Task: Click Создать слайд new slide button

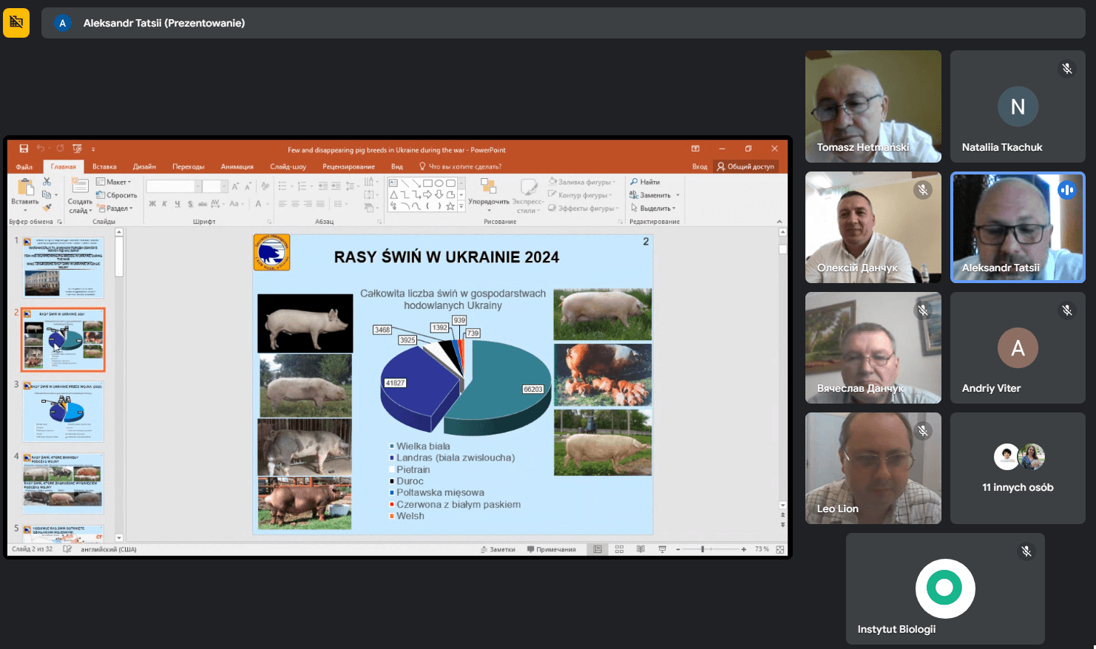Action: click(80, 195)
